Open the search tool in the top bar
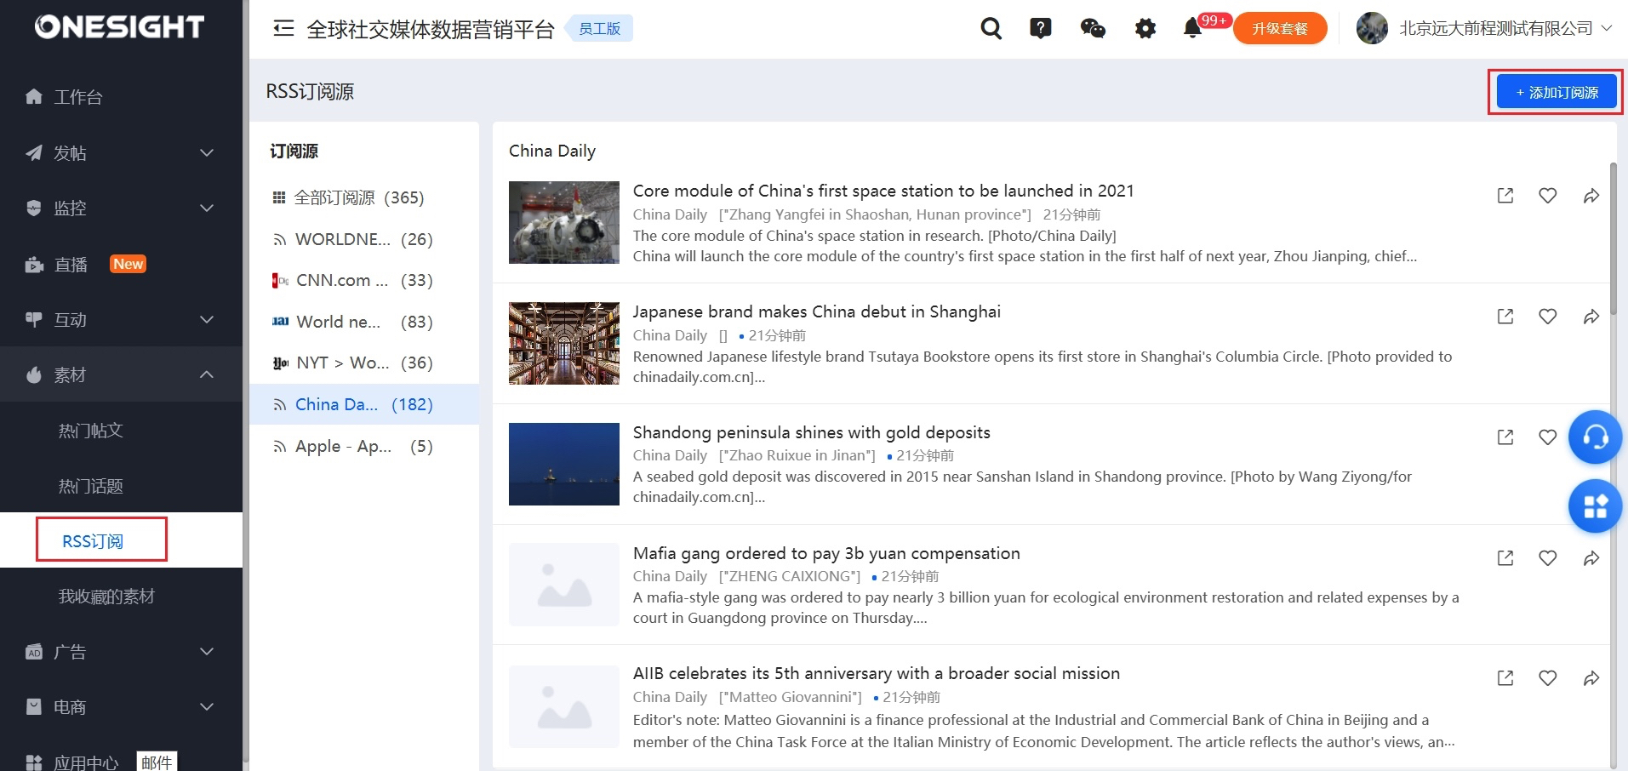 click(x=990, y=28)
